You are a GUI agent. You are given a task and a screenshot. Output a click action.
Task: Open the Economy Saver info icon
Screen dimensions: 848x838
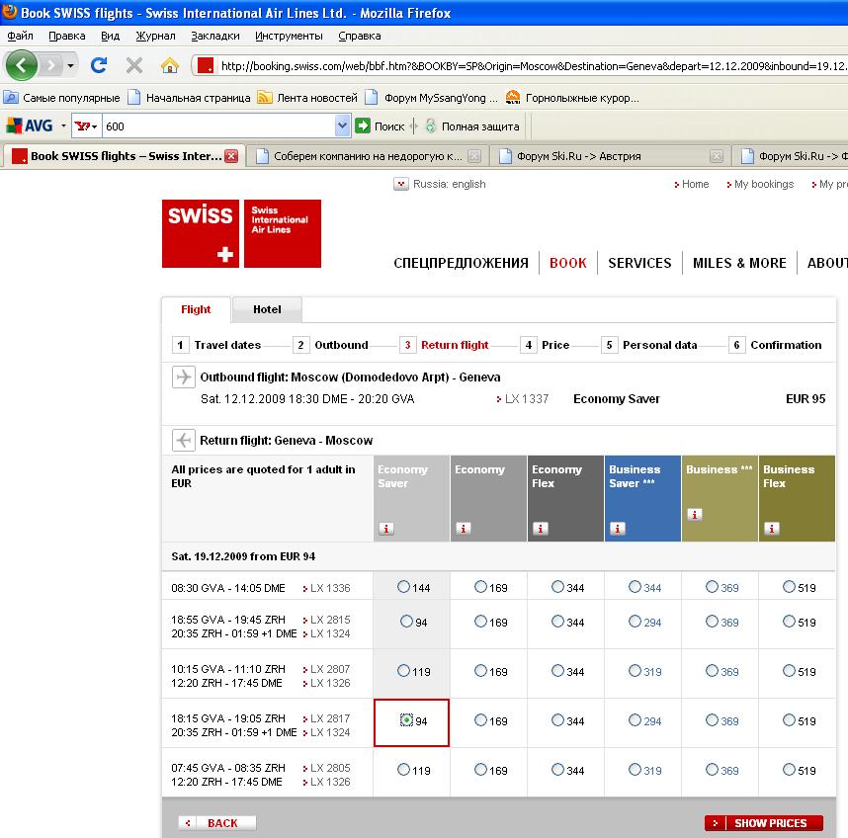[386, 529]
